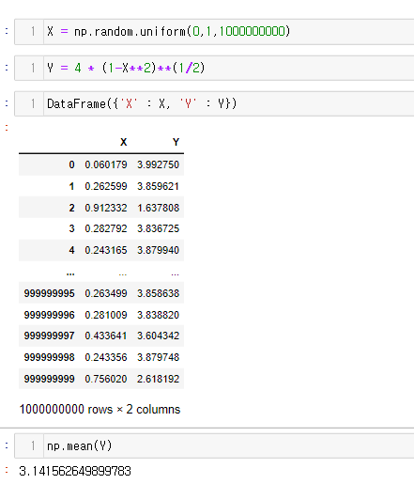
Task: Click cell value 3.859621
Action: [158, 186]
